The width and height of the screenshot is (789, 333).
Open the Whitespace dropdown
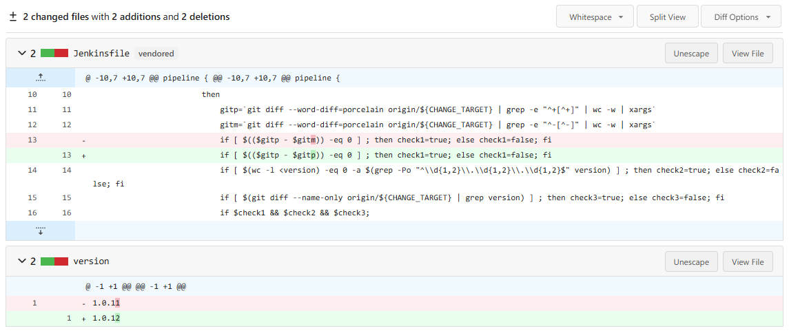595,17
